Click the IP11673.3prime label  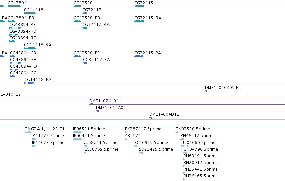click(x=48, y=143)
